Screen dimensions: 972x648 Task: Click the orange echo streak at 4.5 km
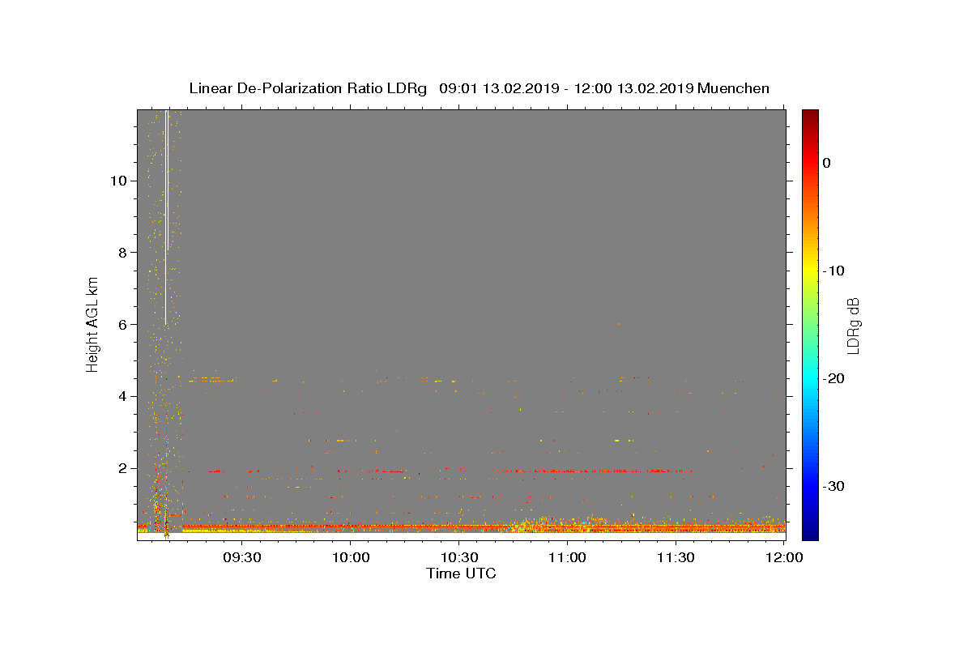click(x=211, y=379)
